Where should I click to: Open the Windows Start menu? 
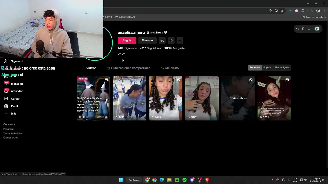(x=121, y=180)
